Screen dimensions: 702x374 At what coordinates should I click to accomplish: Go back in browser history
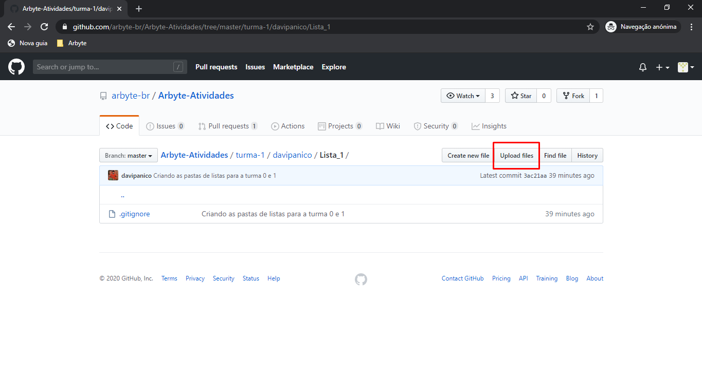coord(11,27)
